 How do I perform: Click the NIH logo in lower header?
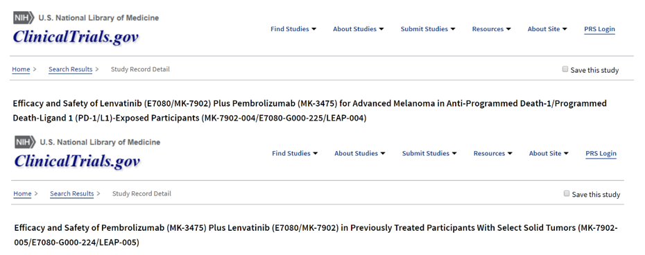coord(26,142)
